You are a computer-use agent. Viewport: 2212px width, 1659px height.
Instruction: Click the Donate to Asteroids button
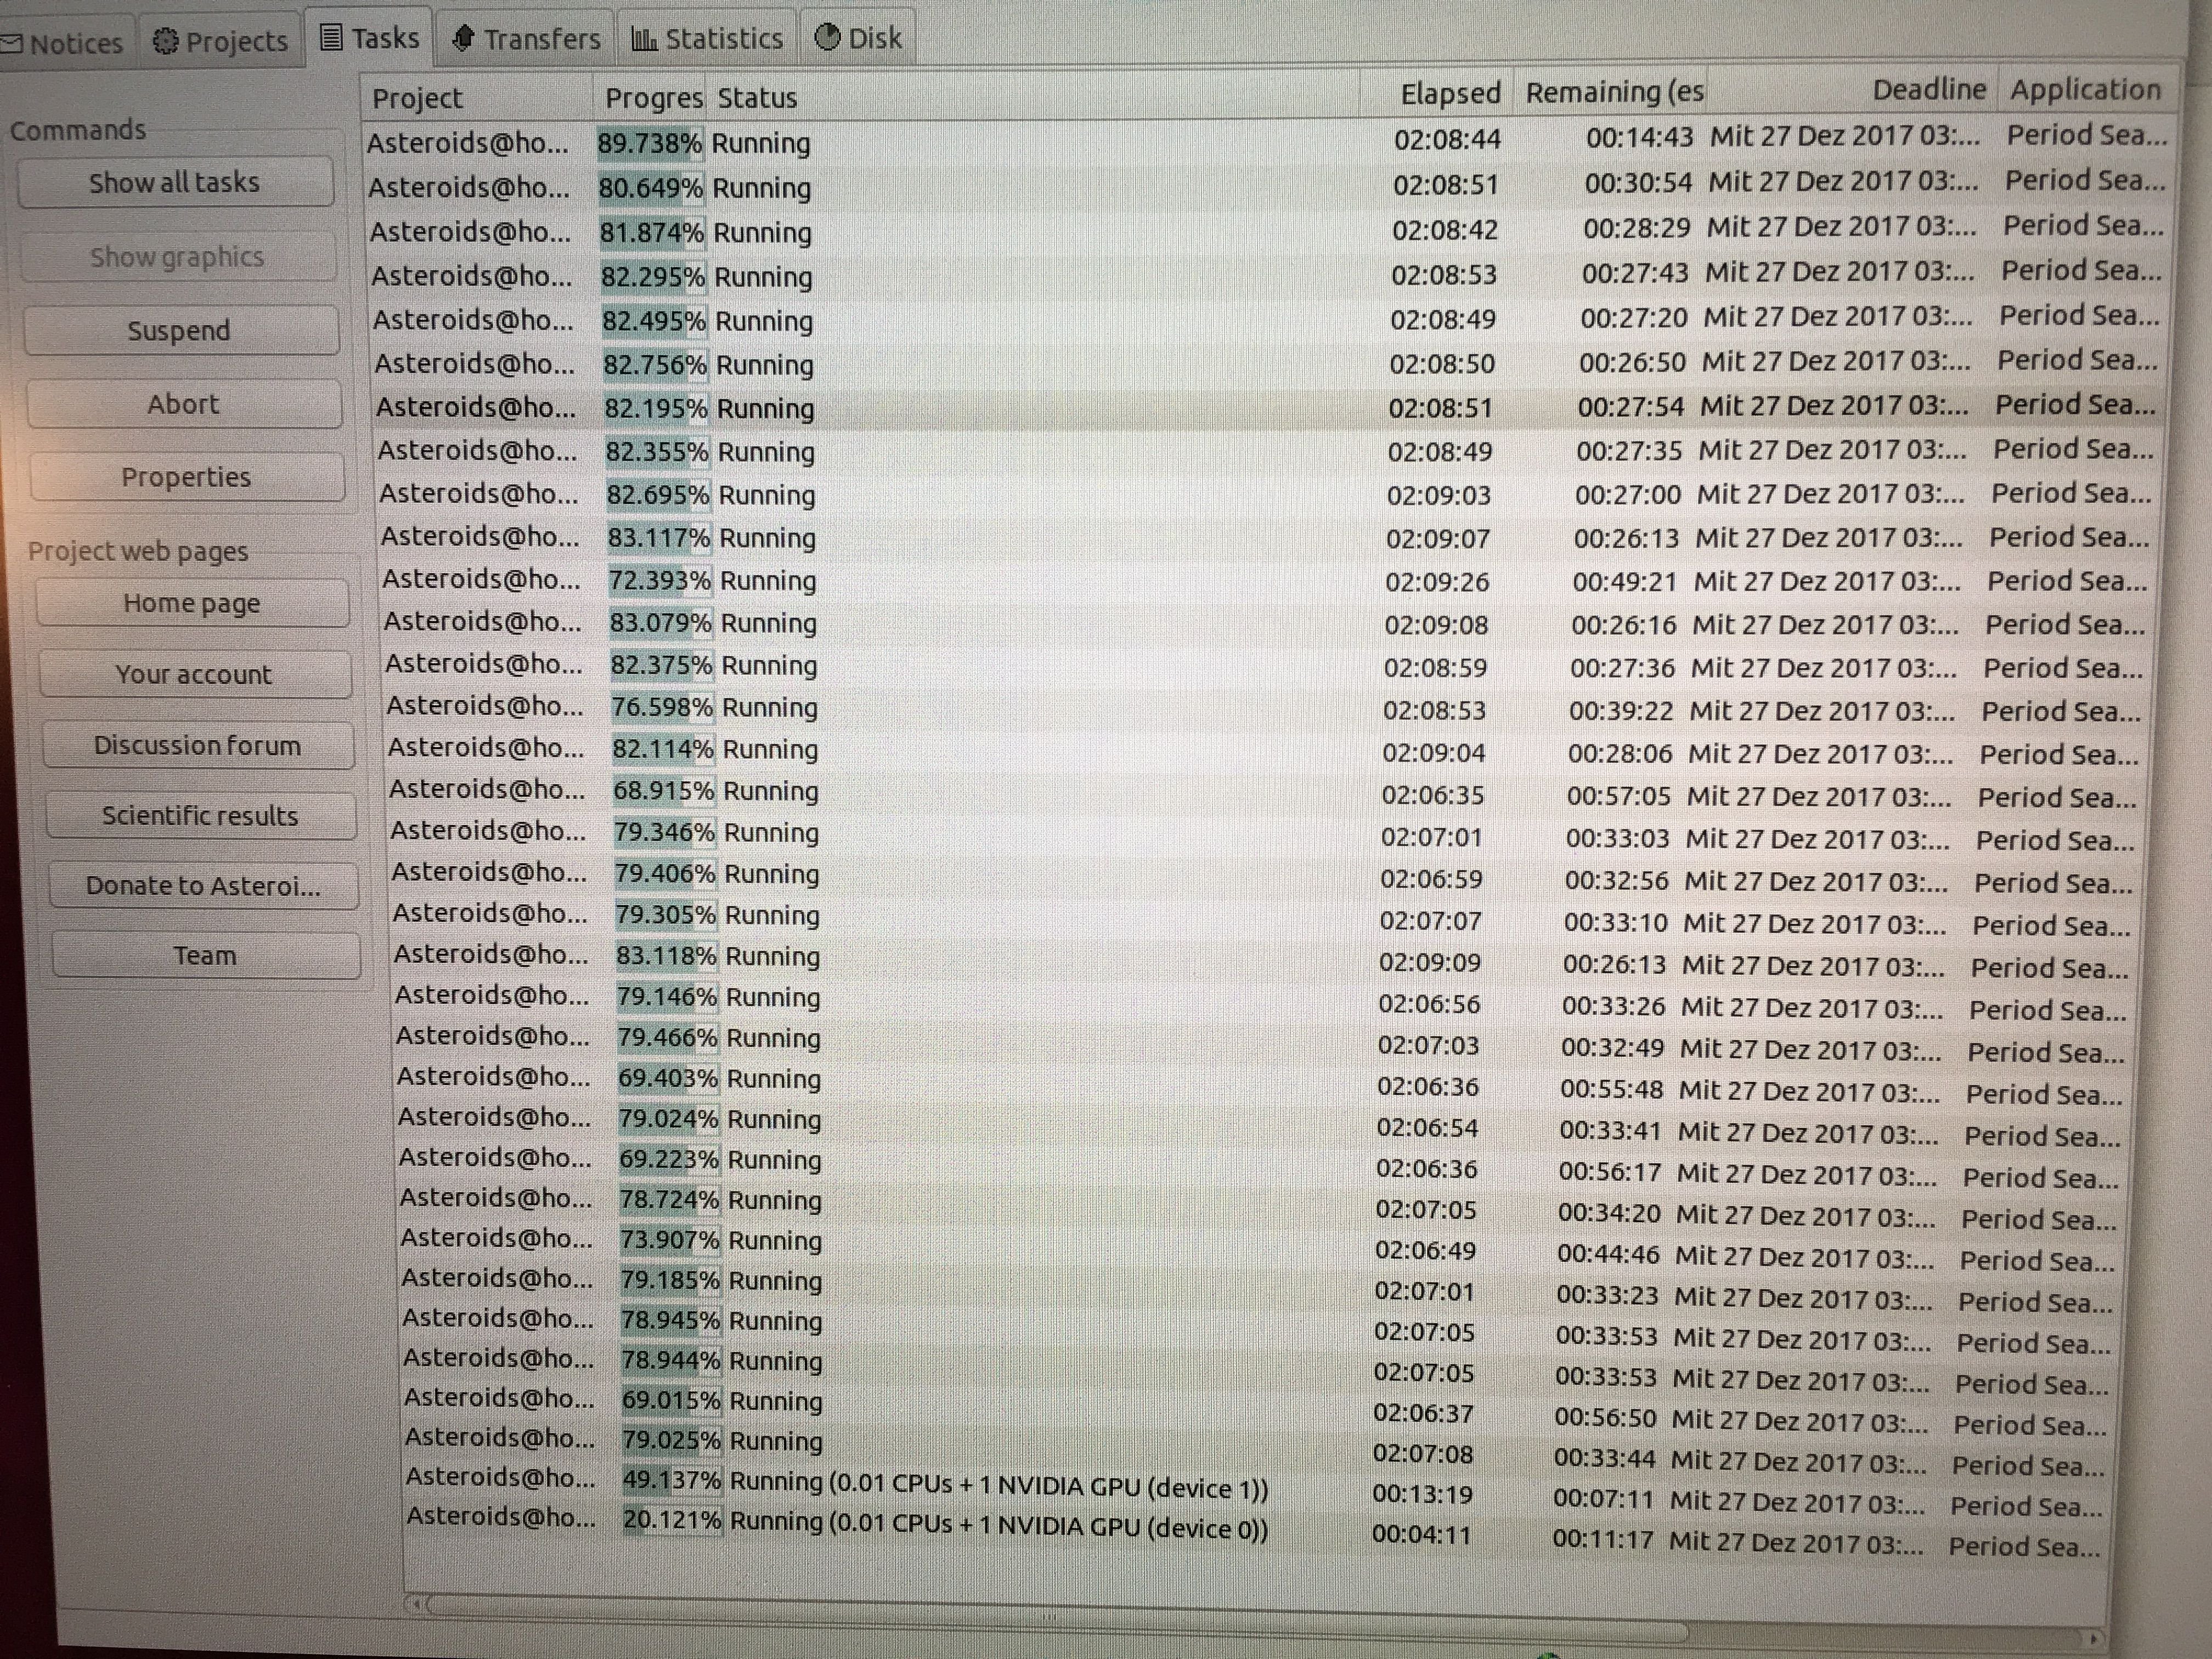(204, 885)
